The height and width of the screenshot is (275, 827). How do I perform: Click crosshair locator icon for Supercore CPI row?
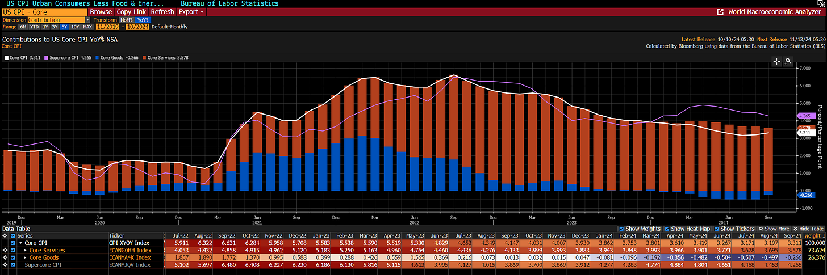pyautogui.click(x=5, y=265)
